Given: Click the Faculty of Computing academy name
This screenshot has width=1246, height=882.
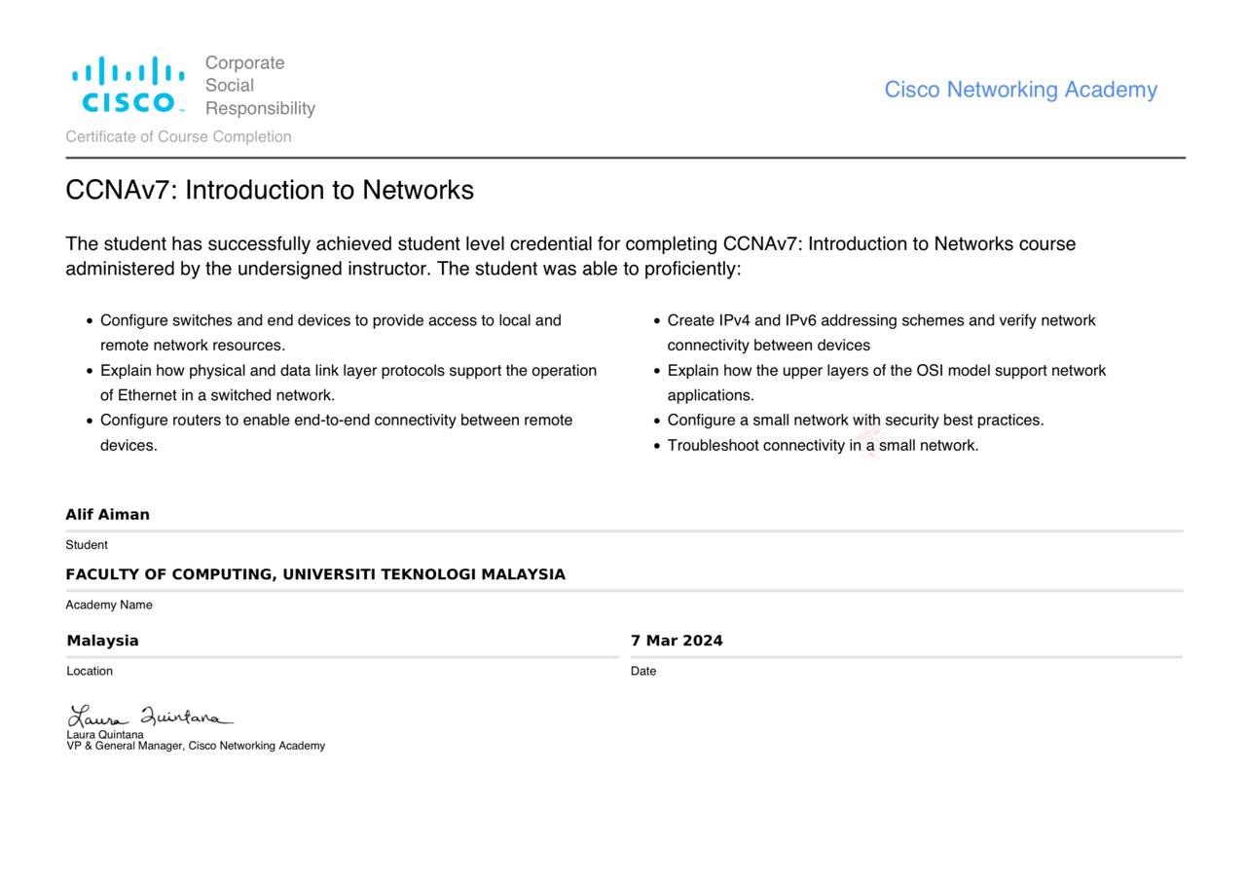Looking at the screenshot, I should [315, 574].
